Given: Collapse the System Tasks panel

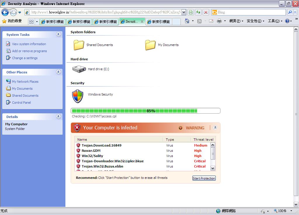Looking at the screenshot, I should point(58,34).
